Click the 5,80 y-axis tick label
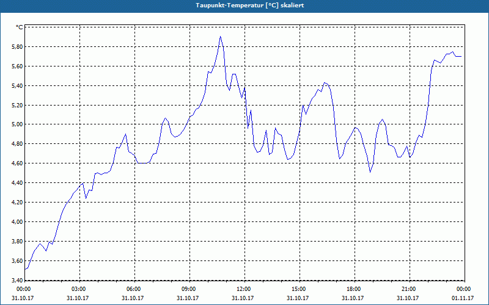489x305 pixels. (17, 47)
